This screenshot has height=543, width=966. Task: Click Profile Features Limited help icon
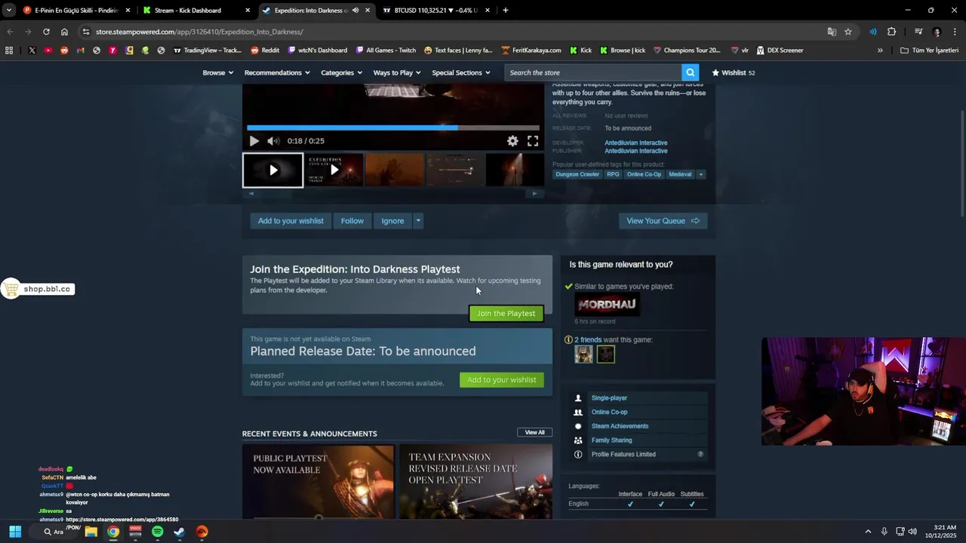point(700,454)
